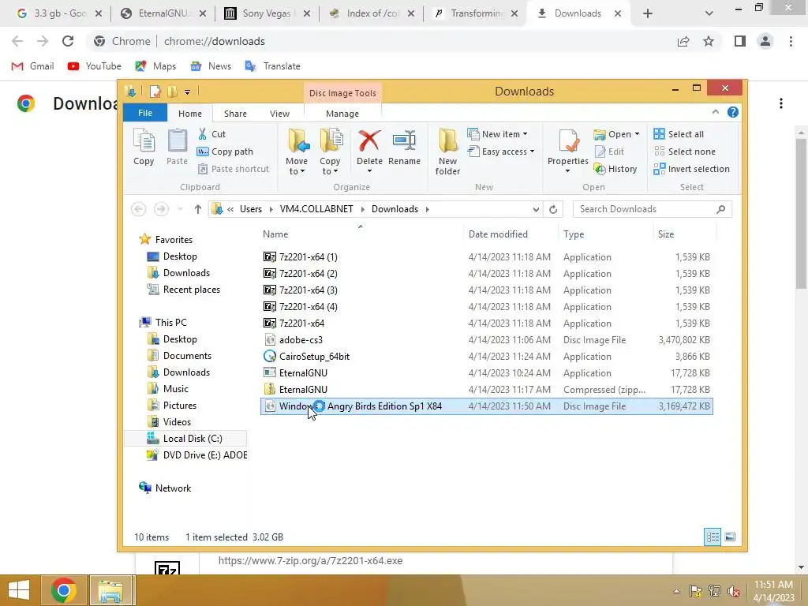Click Copy path in the ribbon
This screenshot has height=606, width=808.
(225, 151)
